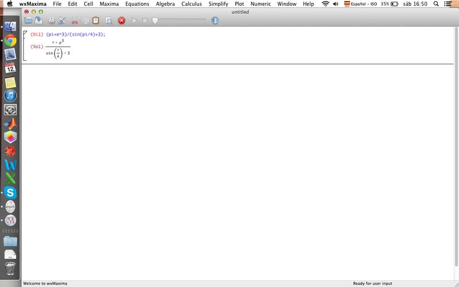Print the document via the printer icon
Viewport: 459px width, 287px height.
click(x=52, y=21)
